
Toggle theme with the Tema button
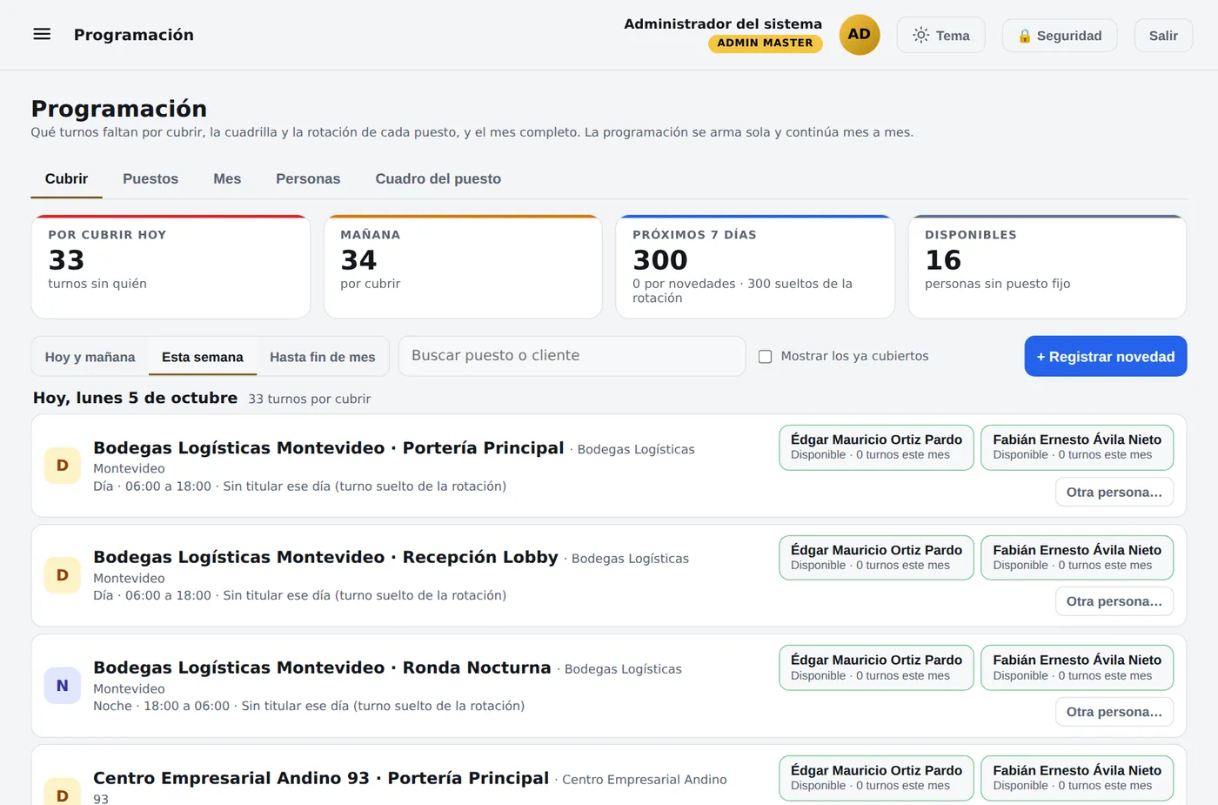[x=941, y=35]
